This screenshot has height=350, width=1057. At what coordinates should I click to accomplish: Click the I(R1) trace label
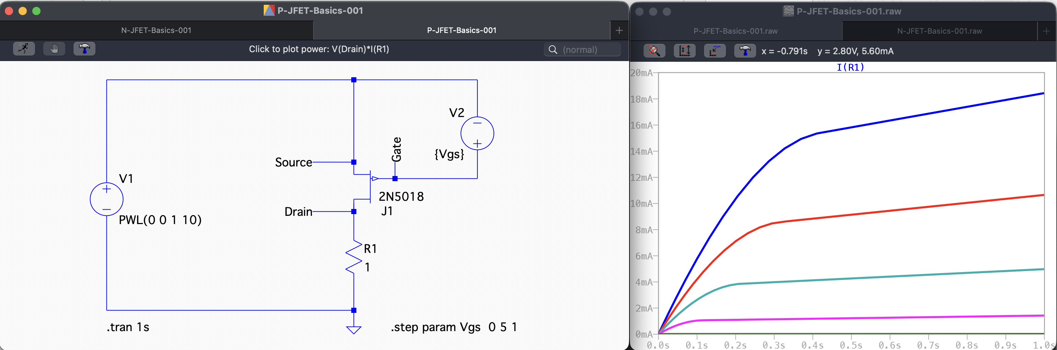click(850, 67)
